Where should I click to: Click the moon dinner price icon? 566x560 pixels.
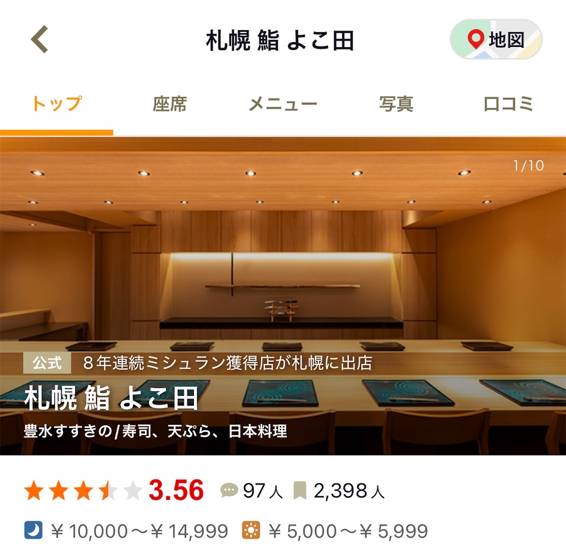33,530
